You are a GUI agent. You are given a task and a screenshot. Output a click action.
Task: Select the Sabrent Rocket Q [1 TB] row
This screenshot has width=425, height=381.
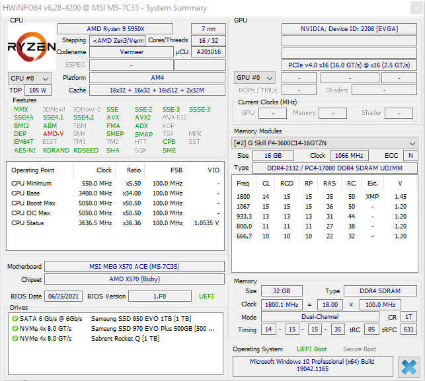pyautogui.click(x=116, y=339)
